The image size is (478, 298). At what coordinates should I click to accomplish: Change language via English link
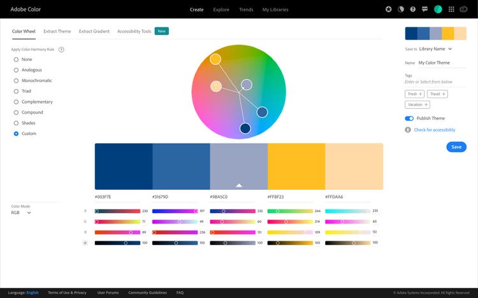tap(33, 292)
